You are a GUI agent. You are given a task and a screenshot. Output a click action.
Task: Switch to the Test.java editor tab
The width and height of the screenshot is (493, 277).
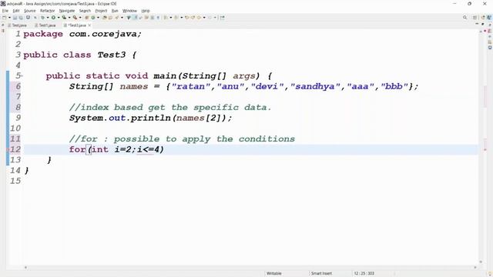18,25
